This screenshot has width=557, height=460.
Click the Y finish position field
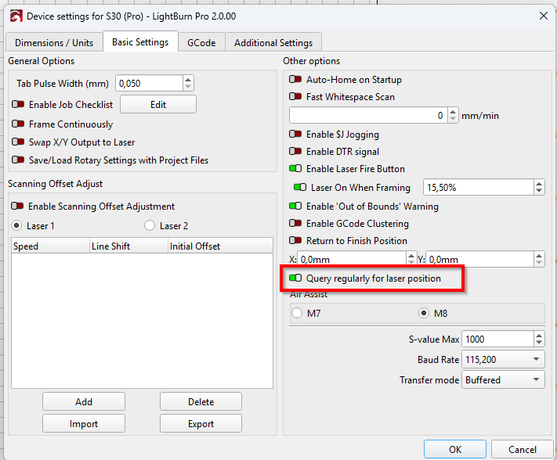pyautogui.click(x=479, y=259)
